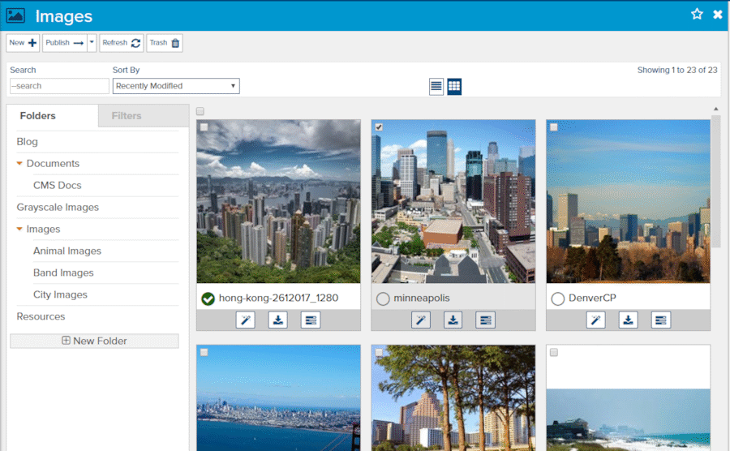This screenshot has height=451, width=730.
Task: Open magic wand editor for DenverCP
Action: (596, 320)
